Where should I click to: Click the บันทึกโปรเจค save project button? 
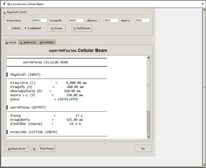point(82,28)
